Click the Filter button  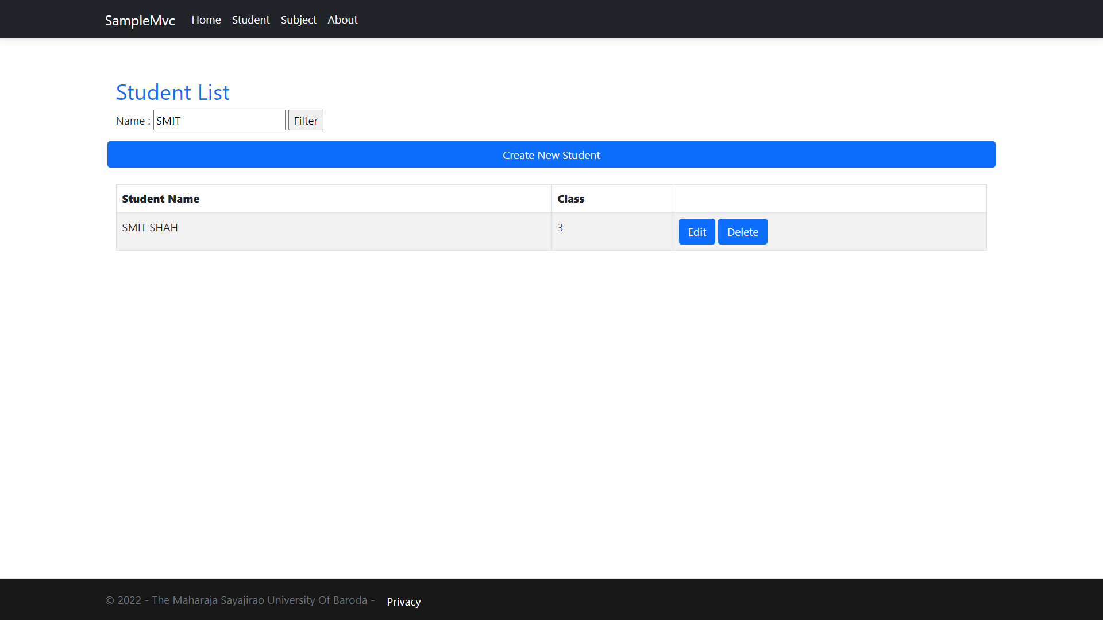click(x=306, y=120)
